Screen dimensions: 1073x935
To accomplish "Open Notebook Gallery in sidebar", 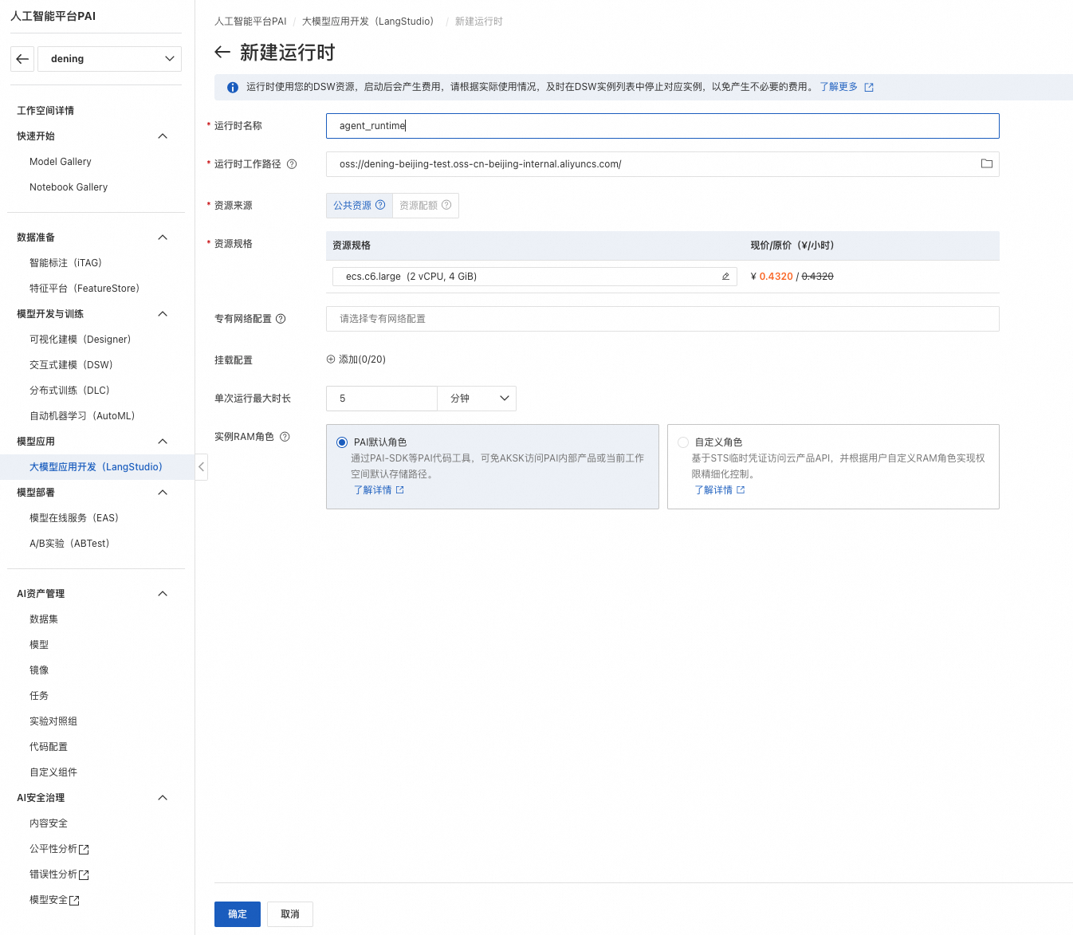I will 69,187.
